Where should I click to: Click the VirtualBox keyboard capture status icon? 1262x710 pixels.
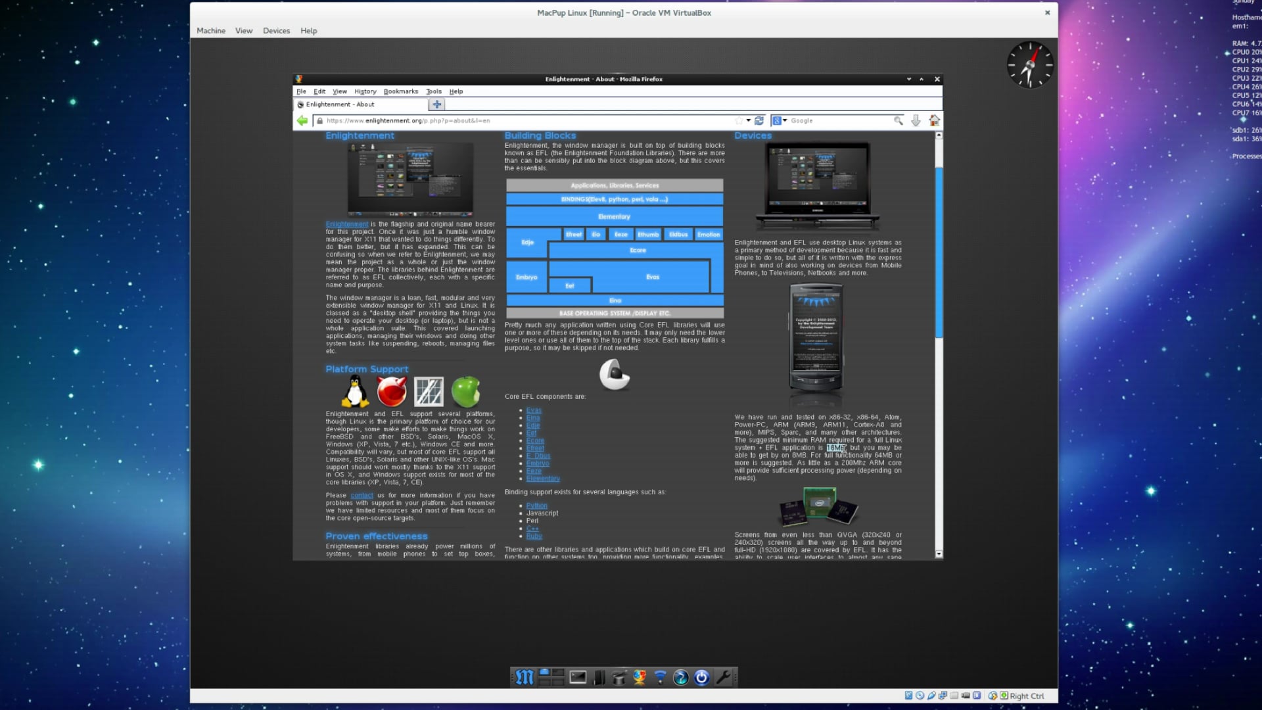[x=1004, y=696]
